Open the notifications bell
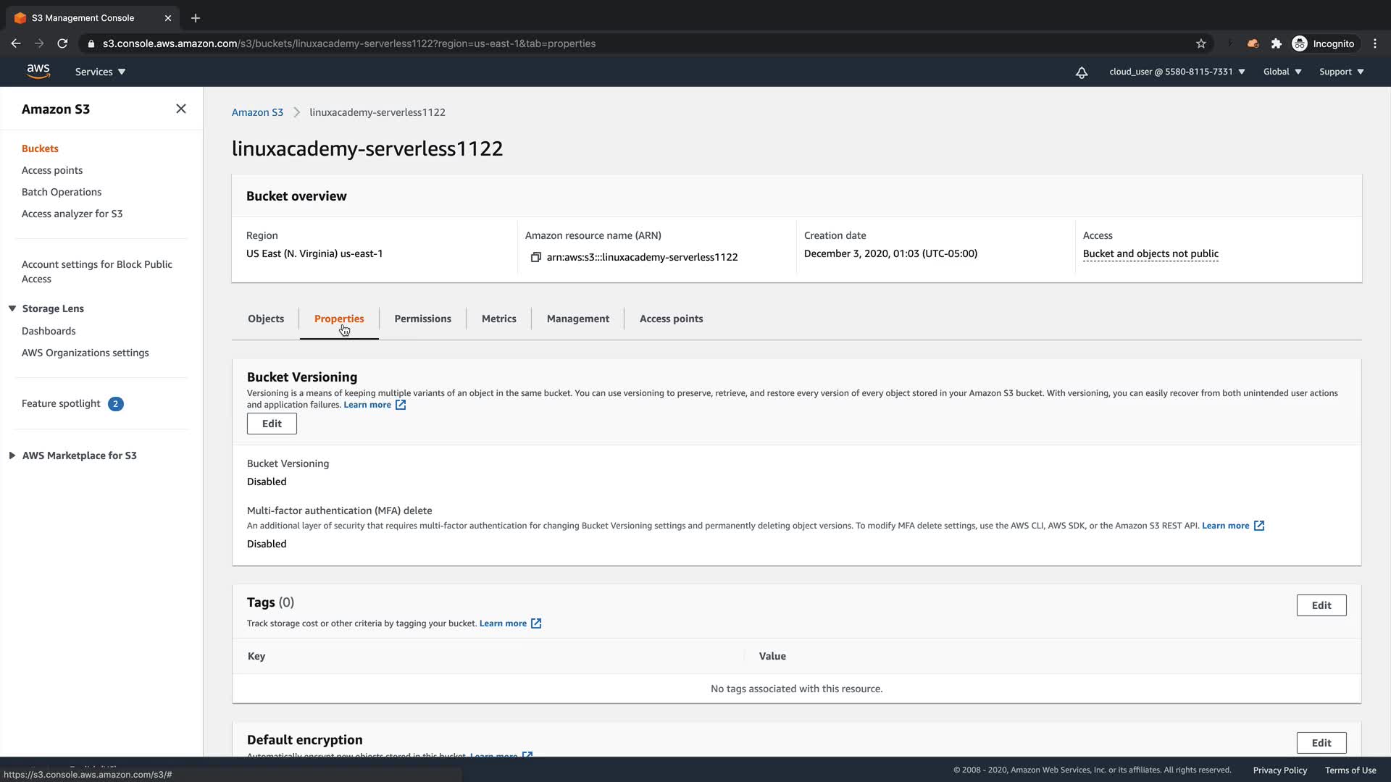 point(1081,72)
